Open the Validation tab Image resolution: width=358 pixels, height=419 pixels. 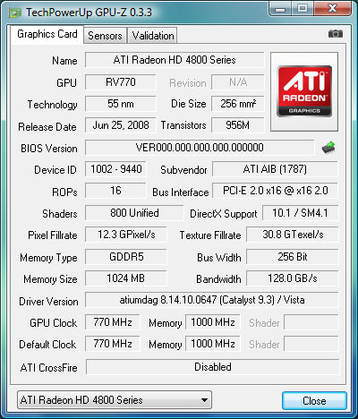(x=153, y=36)
